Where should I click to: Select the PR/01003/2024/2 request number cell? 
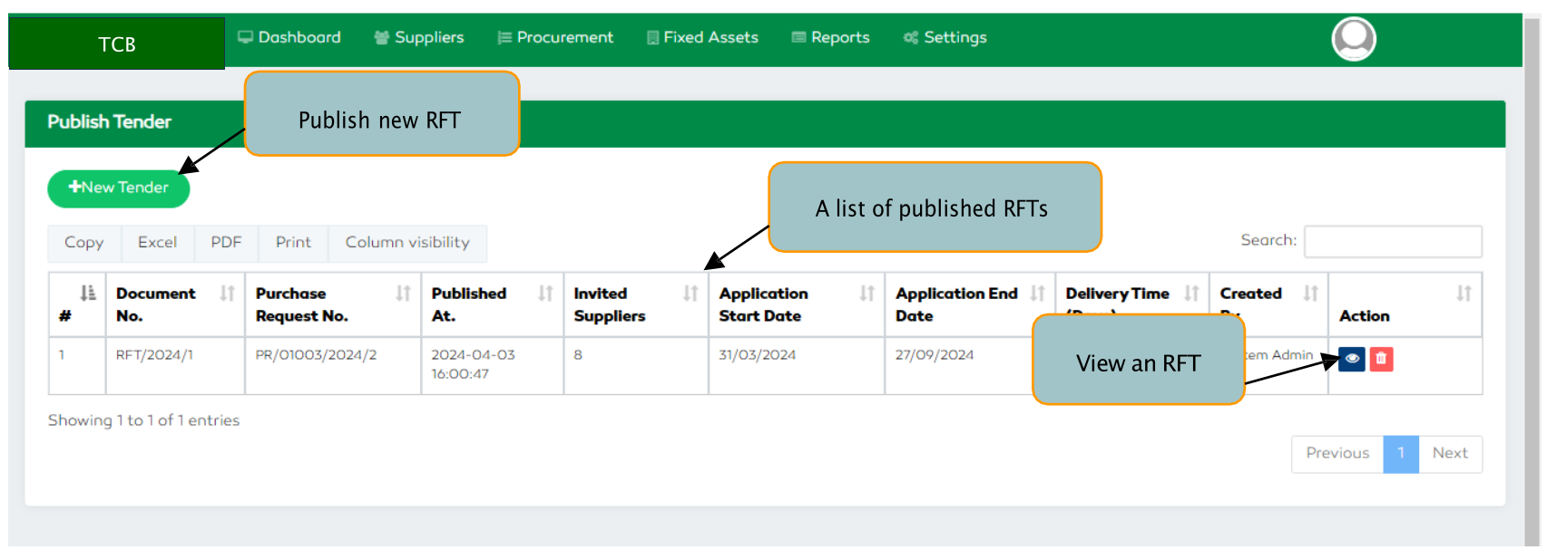[333, 366]
